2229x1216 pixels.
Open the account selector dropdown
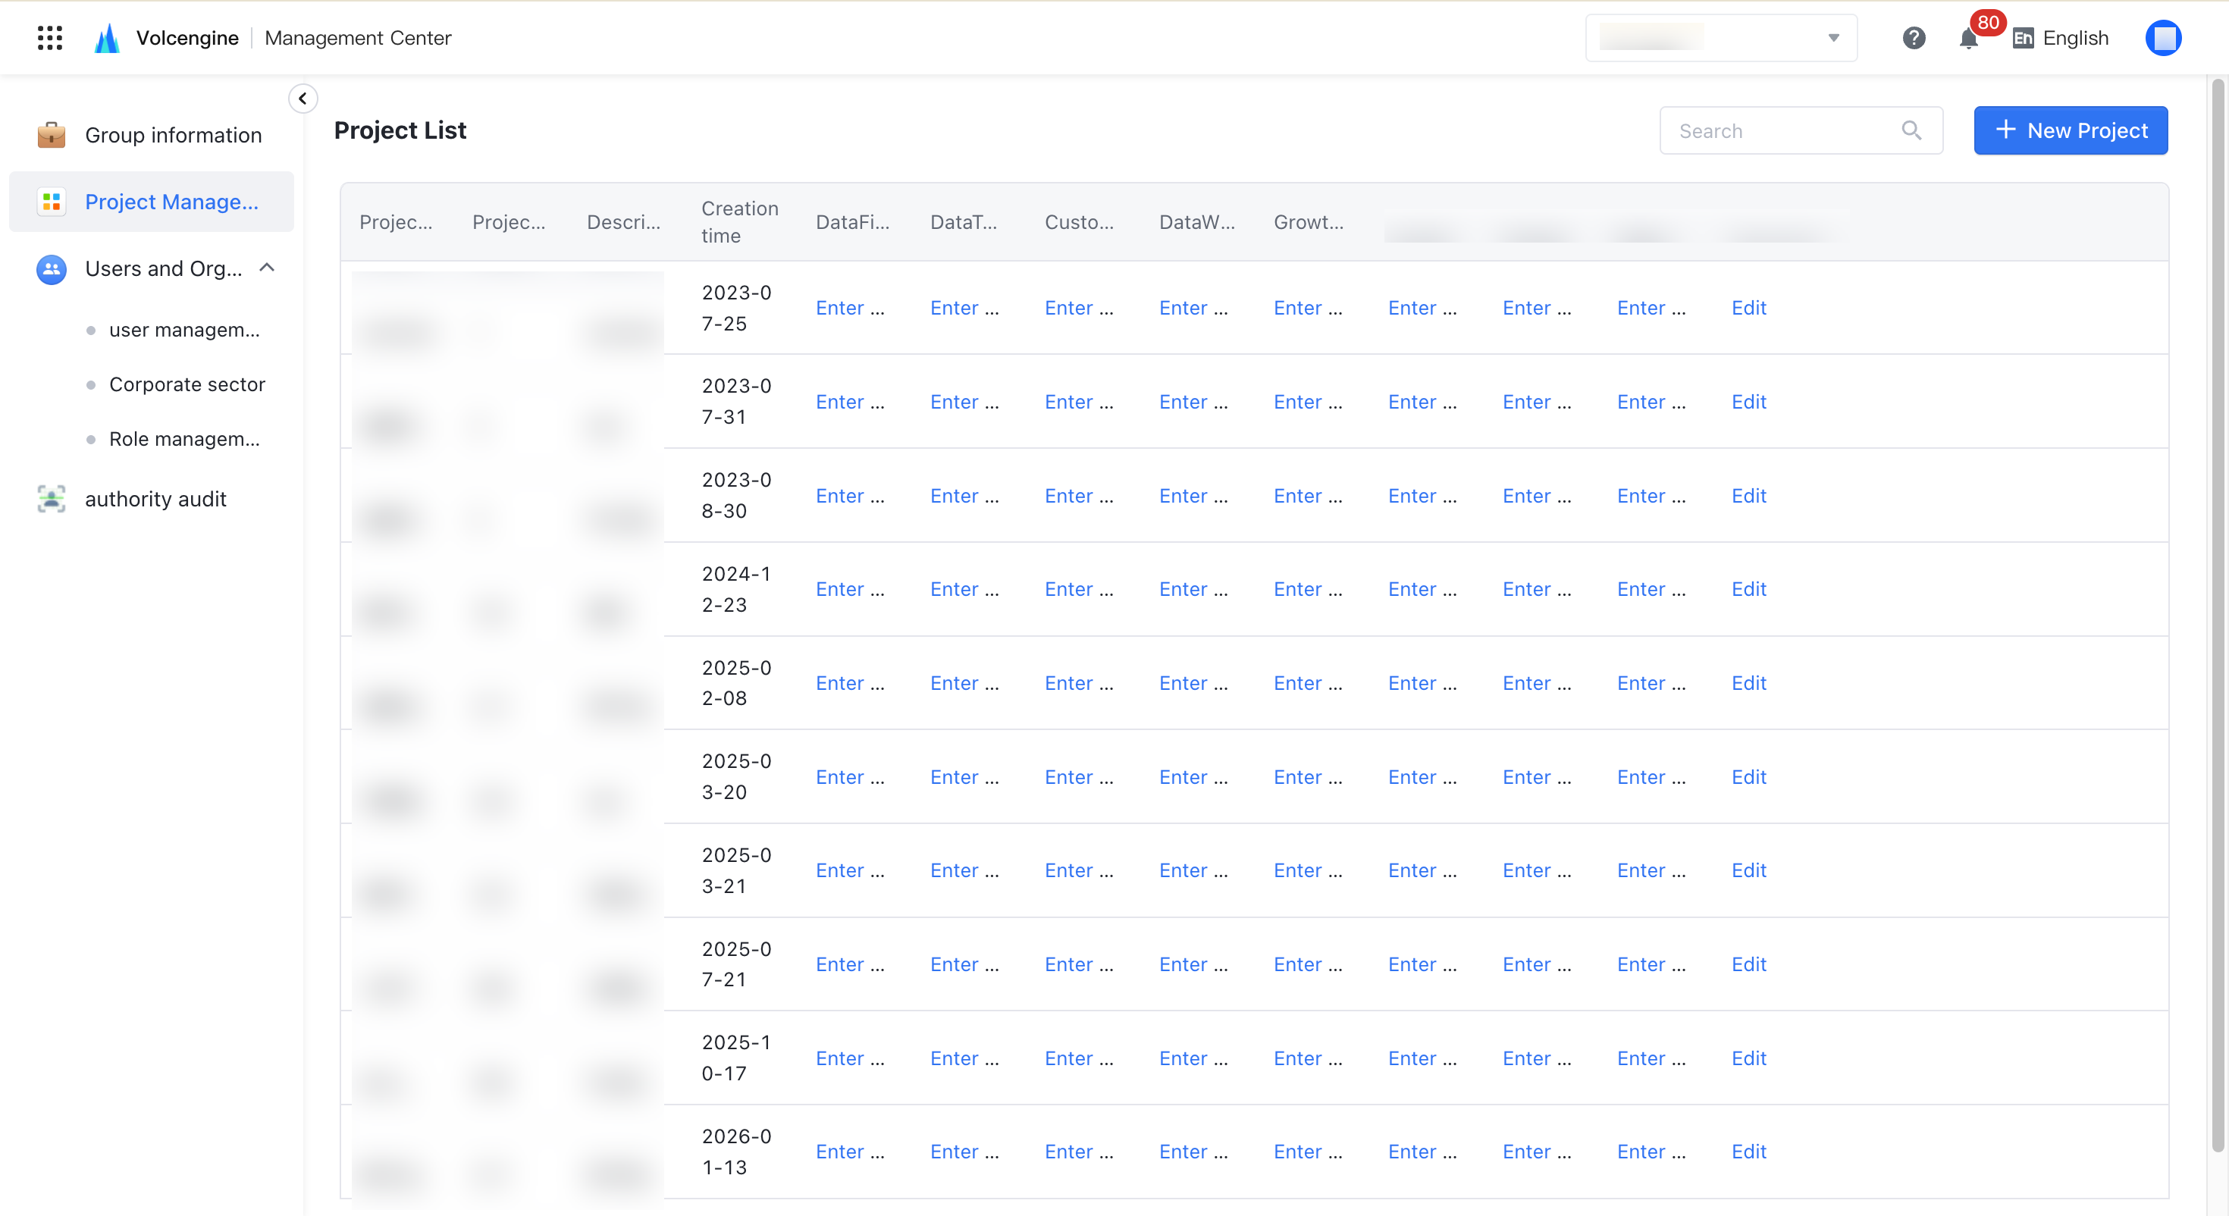click(1720, 37)
